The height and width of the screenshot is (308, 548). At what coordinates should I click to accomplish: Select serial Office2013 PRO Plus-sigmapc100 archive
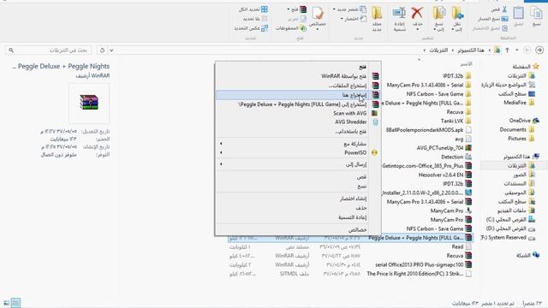click(x=424, y=264)
